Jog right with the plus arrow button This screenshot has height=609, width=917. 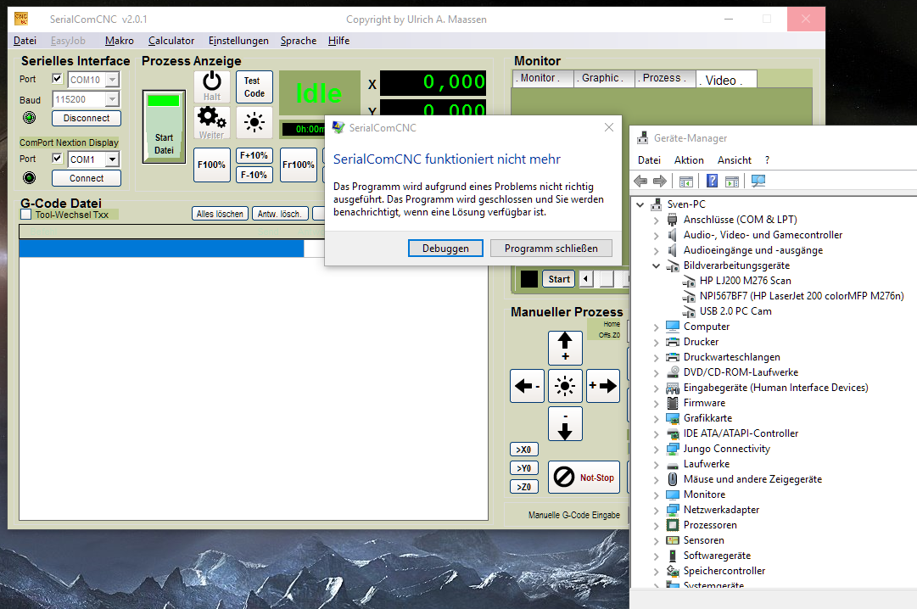[603, 386]
